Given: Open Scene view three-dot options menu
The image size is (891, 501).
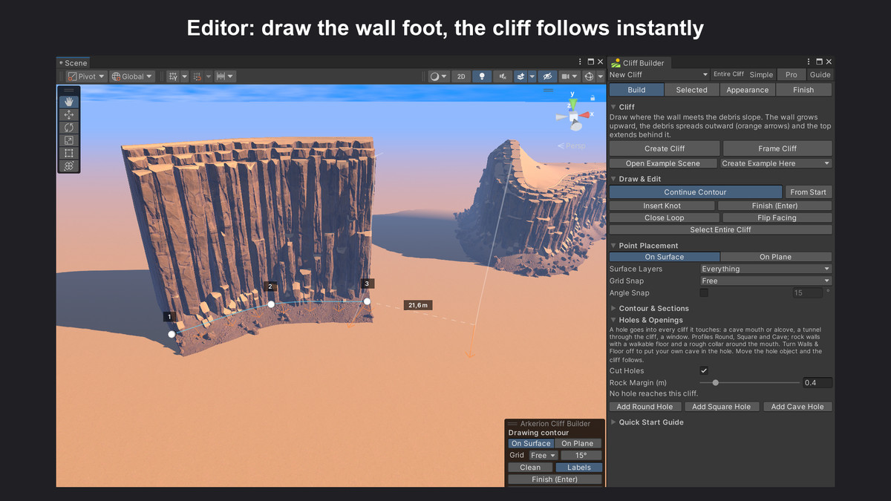Looking at the screenshot, I should tap(581, 62).
